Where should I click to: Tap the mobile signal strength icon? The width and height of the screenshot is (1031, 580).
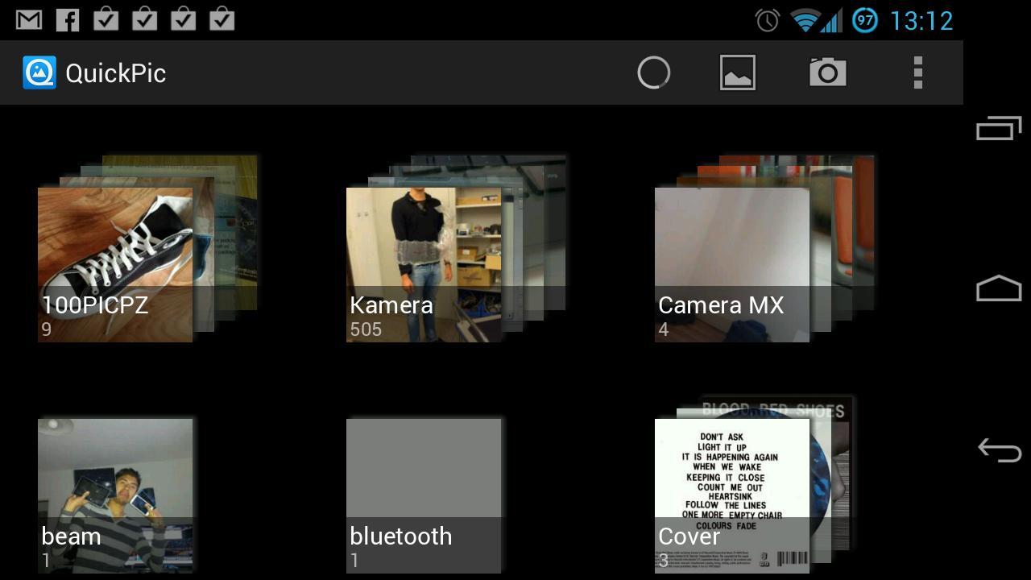pyautogui.click(x=832, y=20)
